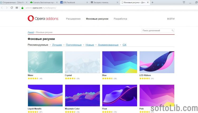Show the Анимированные wallpapers
This screenshot has height=113, width=198.
pos(108,45)
